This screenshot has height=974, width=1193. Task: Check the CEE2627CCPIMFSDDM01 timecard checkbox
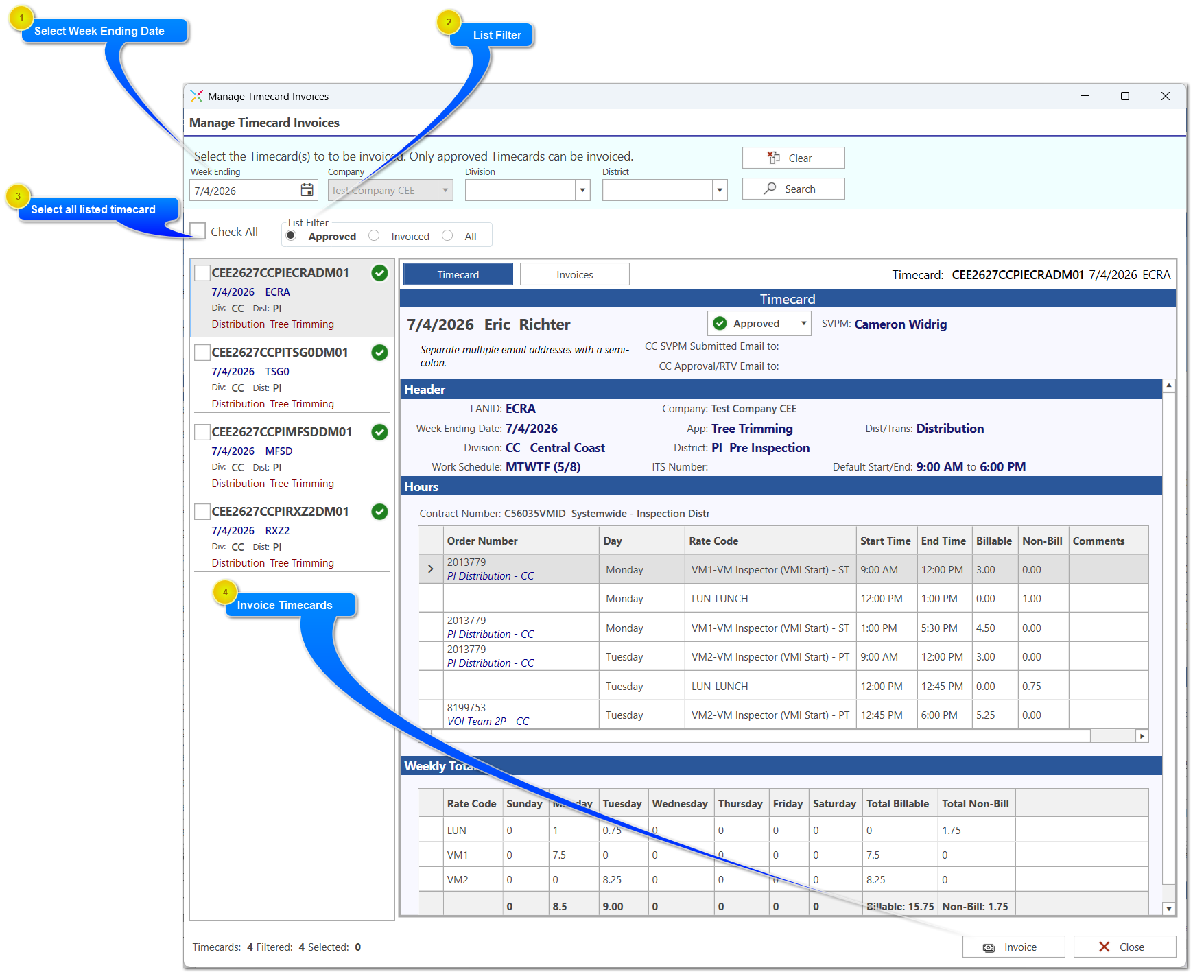click(202, 432)
